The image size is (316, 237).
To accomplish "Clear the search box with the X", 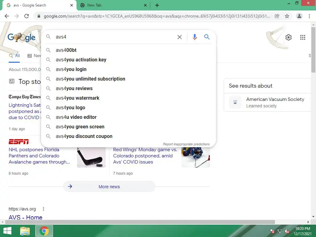I will tap(179, 37).
